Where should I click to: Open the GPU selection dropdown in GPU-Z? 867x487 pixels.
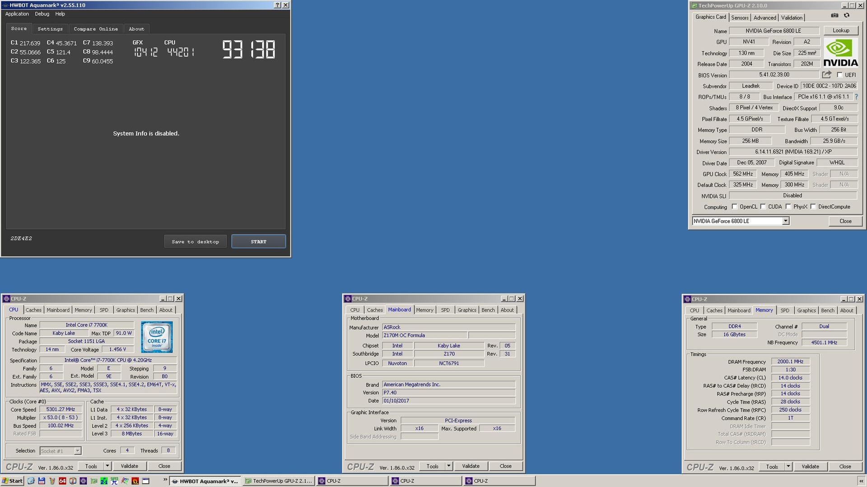[786, 221]
